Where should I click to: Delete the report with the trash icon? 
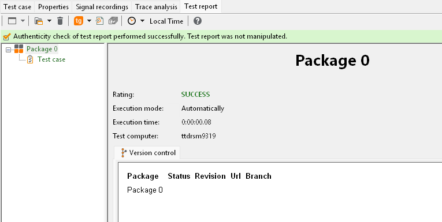pos(60,21)
